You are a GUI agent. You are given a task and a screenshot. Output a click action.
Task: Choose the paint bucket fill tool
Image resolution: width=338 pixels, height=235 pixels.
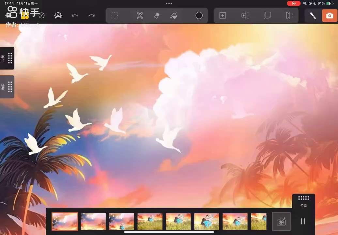coord(174,16)
